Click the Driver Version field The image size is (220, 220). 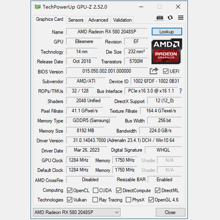pos(124,141)
